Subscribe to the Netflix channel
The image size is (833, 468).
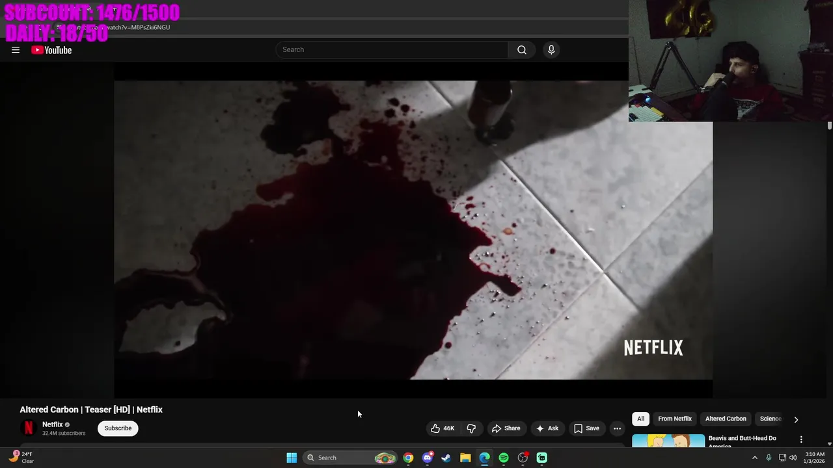[x=118, y=428]
